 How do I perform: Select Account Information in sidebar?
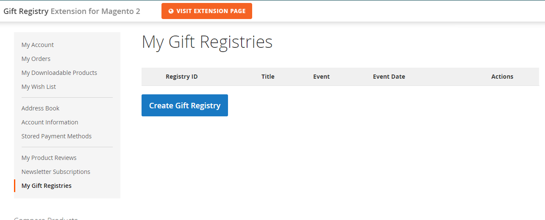click(50, 122)
